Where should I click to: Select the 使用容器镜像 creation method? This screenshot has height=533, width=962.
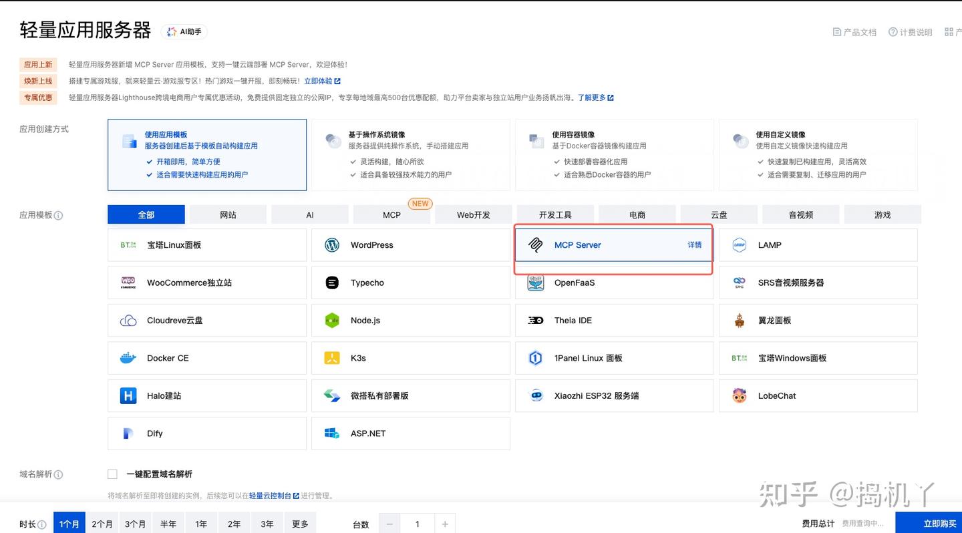click(615, 155)
